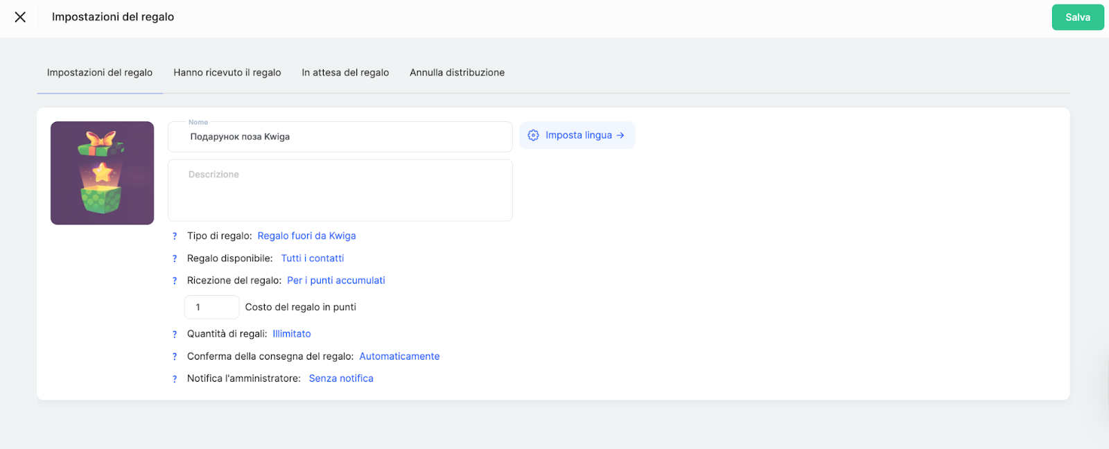
Task: Click the help icon beside Regalo disponibile
Action: (175, 258)
